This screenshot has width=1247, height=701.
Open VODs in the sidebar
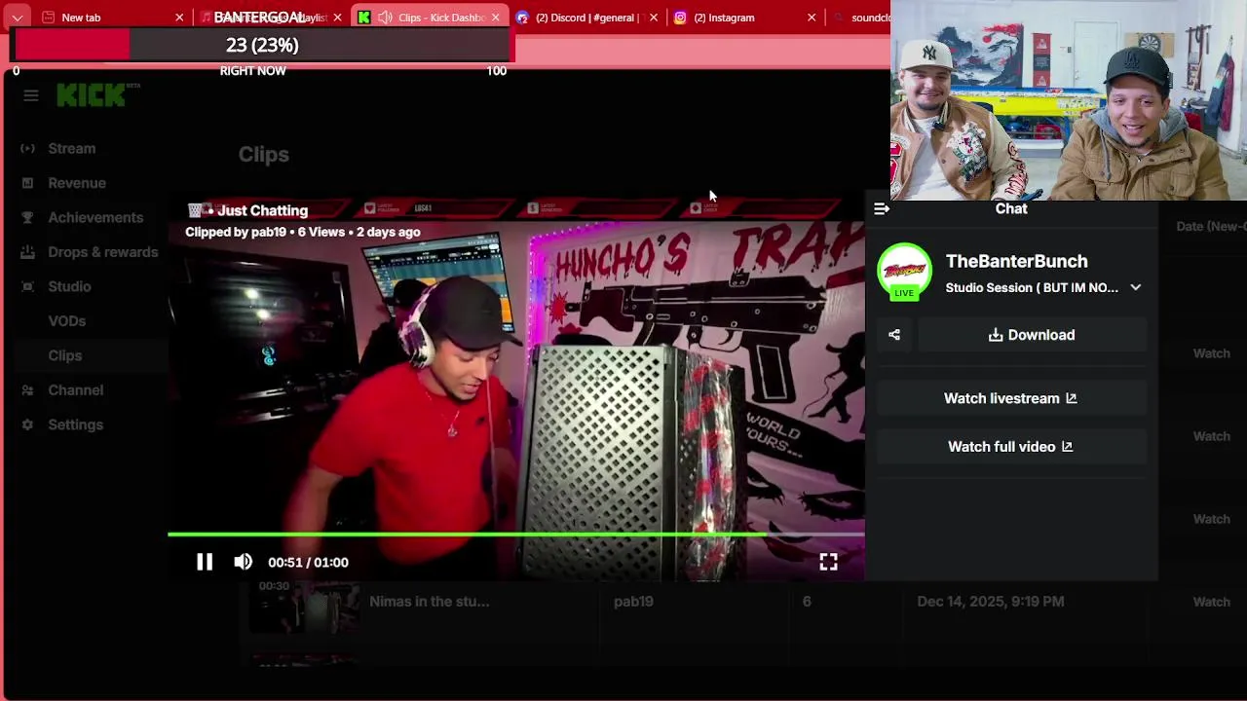tap(67, 321)
